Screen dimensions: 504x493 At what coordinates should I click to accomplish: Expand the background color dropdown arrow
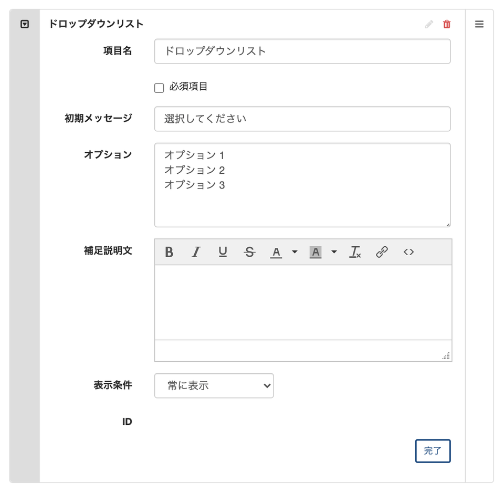(334, 252)
